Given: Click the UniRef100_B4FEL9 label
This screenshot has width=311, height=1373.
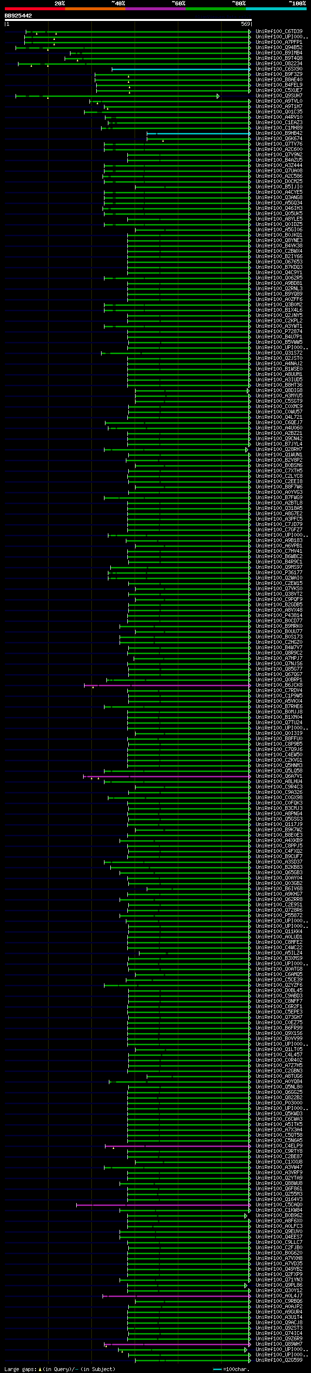Looking at the screenshot, I should [279, 85].
